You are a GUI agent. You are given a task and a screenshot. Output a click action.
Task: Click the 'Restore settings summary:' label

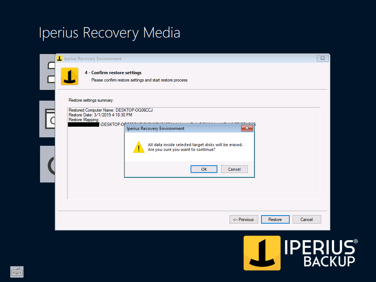pyautogui.click(x=91, y=100)
